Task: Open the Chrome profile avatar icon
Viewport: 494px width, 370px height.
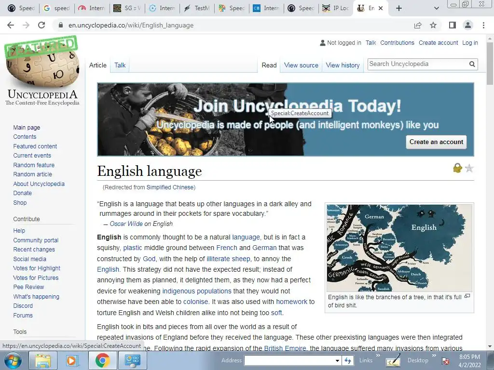Action: coord(468,25)
